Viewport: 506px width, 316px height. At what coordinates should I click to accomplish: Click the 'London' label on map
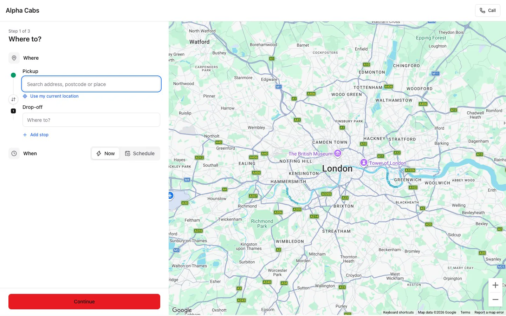[x=337, y=169]
